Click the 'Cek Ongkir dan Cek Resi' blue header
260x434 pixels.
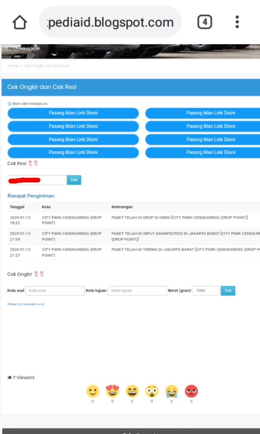point(131,87)
